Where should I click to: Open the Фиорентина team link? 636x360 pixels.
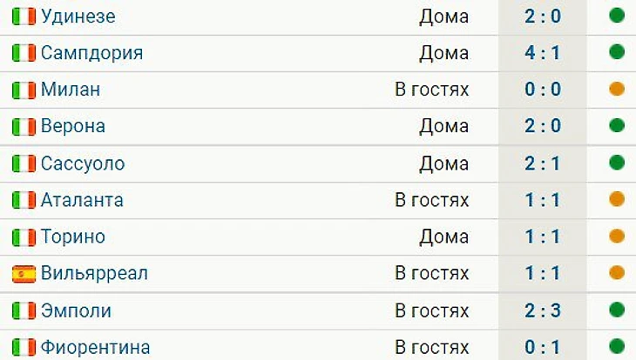[x=95, y=347]
